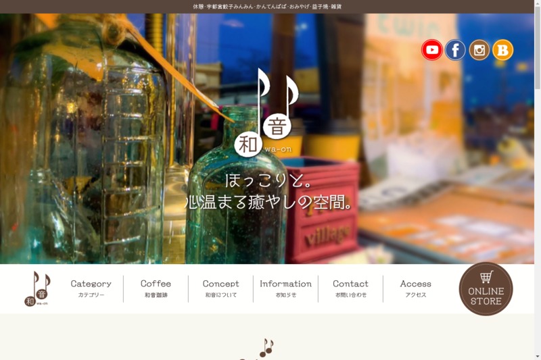Open the Information お知らせ section
Image resolution: width=541 pixels, height=360 pixels.
(285, 288)
